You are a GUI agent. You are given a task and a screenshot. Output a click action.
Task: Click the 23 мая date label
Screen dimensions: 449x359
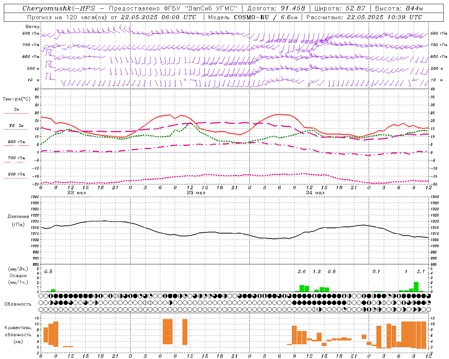(x=196, y=193)
